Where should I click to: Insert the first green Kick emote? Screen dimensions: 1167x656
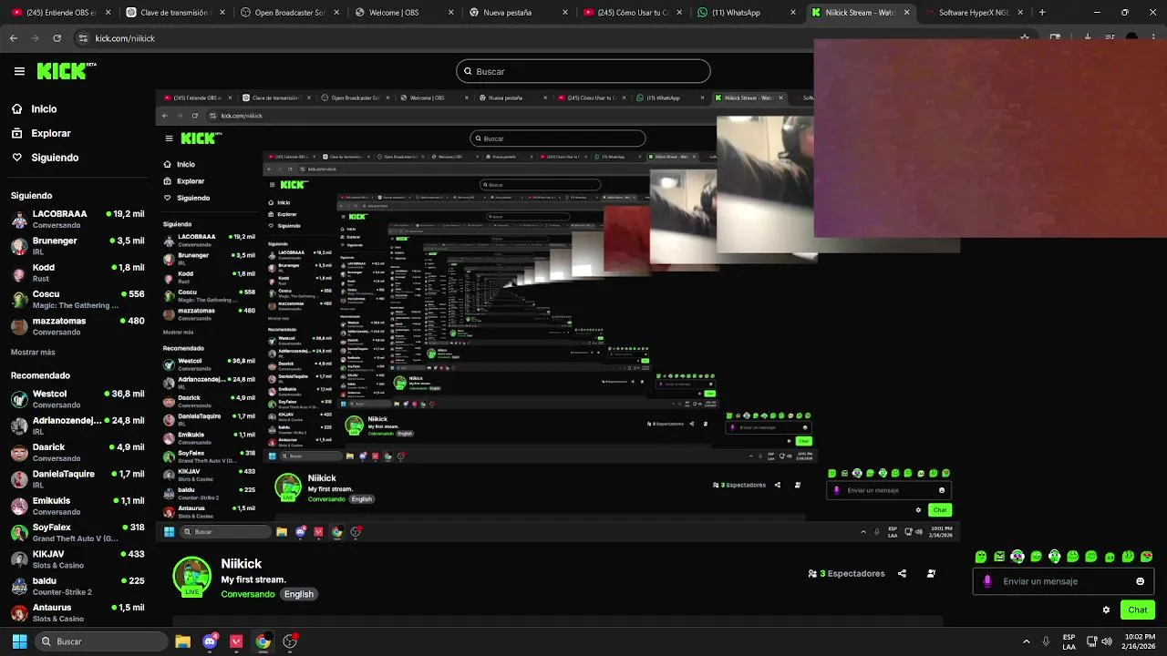click(x=981, y=557)
